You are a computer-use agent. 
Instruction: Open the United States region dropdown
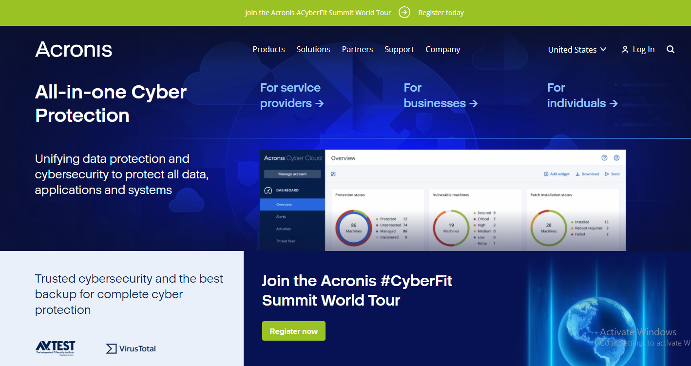tap(577, 50)
